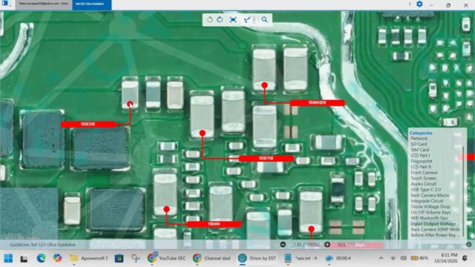Open the USB Type-C 2.0 category
The image size is (475, 267).
425,190
